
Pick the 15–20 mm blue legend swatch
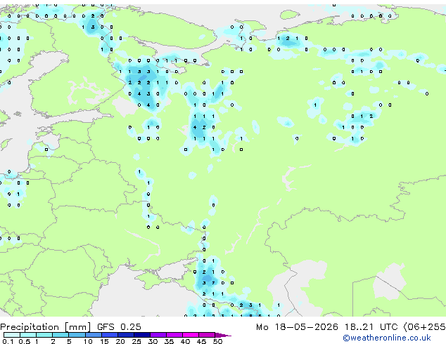pos(110,335)
